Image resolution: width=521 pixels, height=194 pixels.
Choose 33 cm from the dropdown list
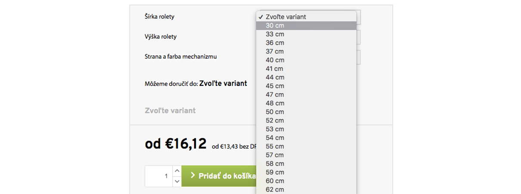pos(306,34)
